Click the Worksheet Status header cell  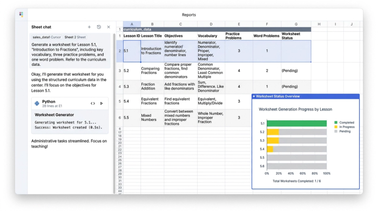(296, 36)
